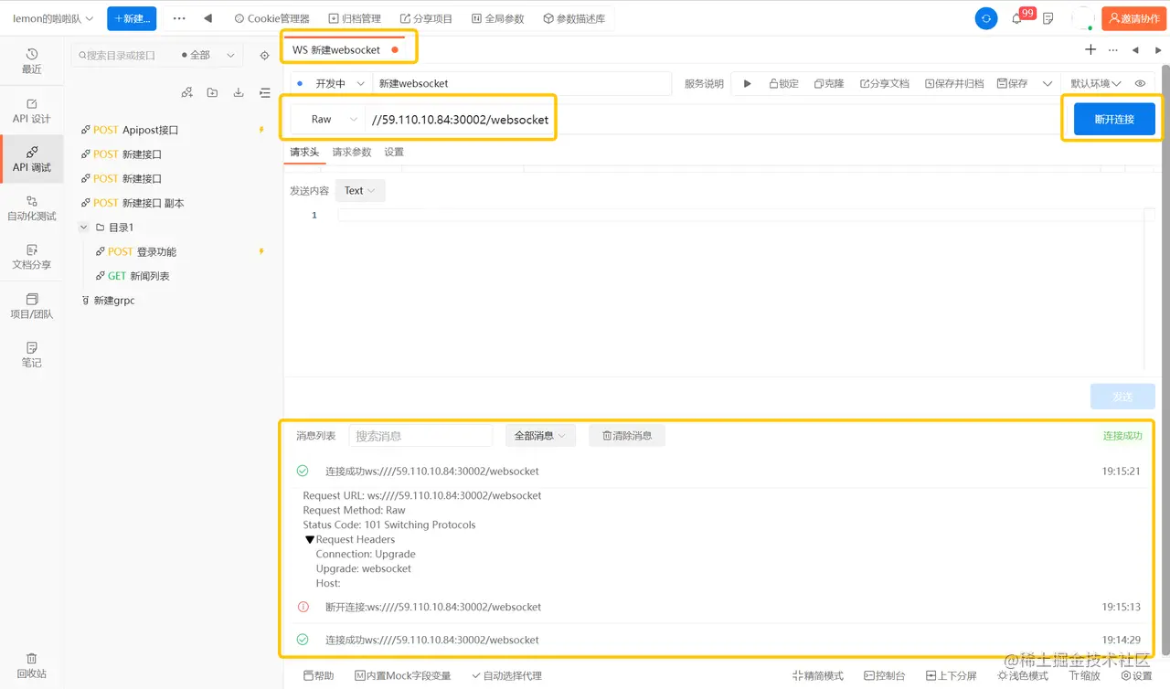Open 自动选择代理 proxy selector
This screenshot has height=689, width=1170.
pos(507,675)
